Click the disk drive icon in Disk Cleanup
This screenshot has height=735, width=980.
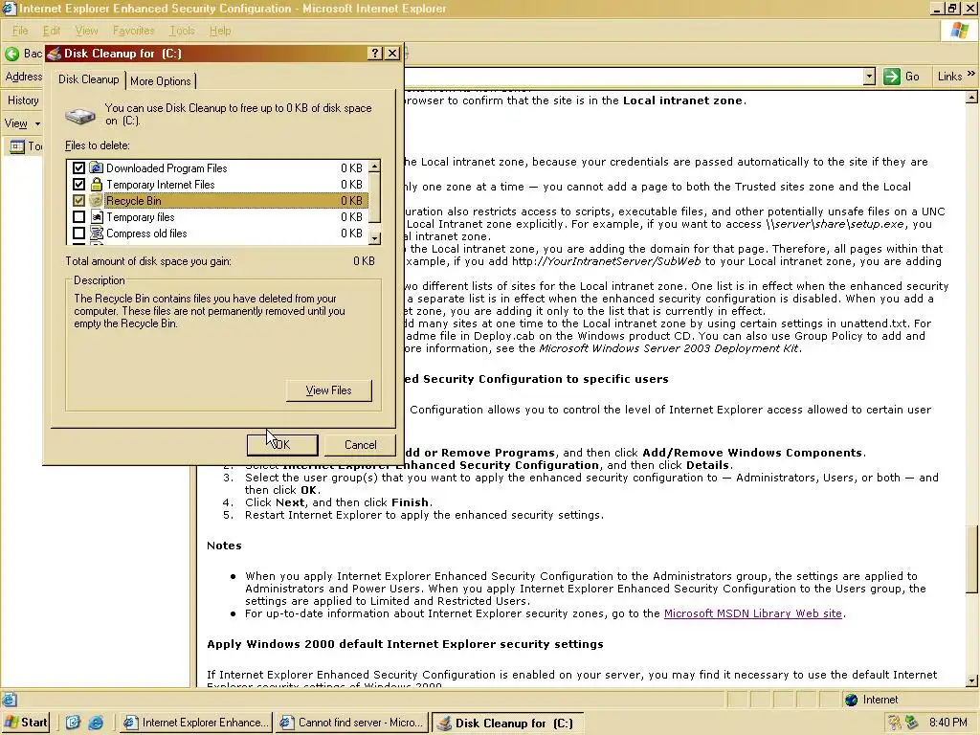(80, 116)
